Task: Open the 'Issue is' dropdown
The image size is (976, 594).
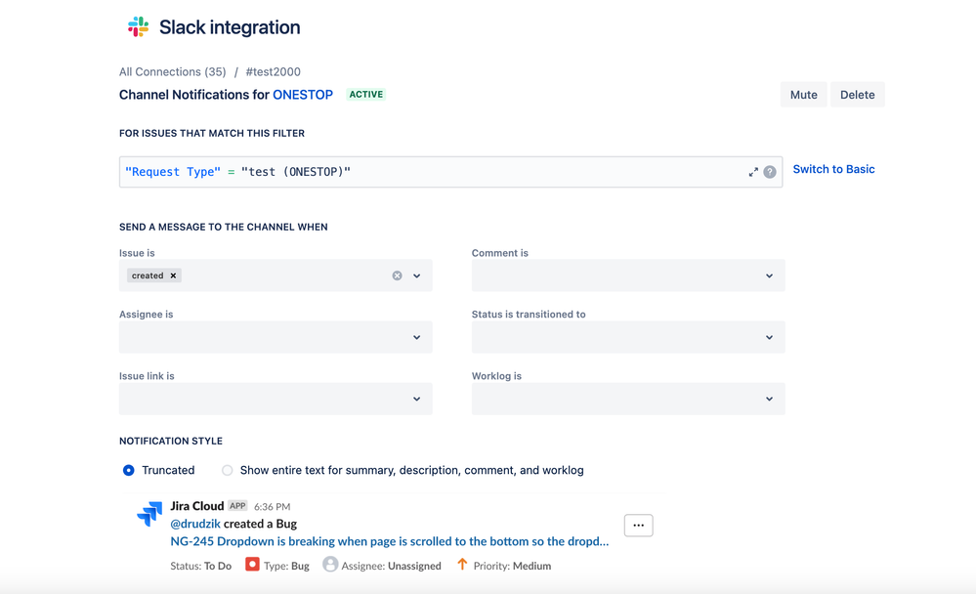Action: (417, 276)
